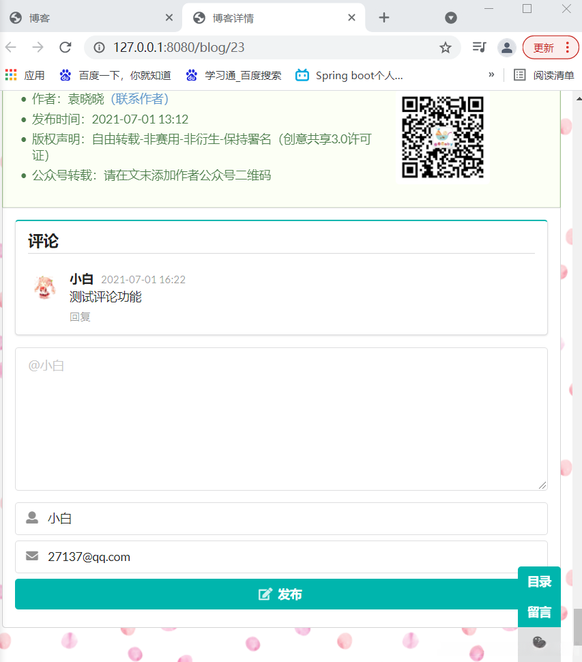582x662 pixels.
Task: Click the media controls icon beside the star
Action: tap(478, 47)
